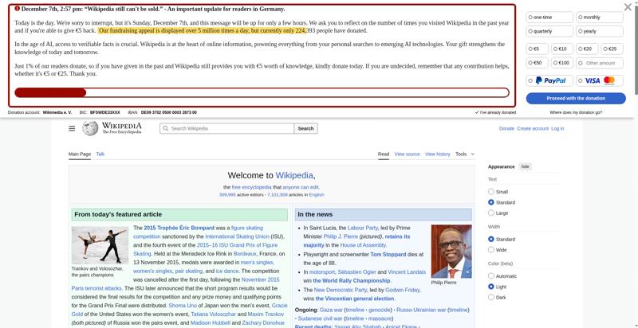Click Proceed with the donation button

coord(575,98)
